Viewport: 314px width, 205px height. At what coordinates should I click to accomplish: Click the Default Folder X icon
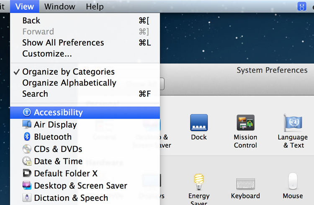point(27,173)
